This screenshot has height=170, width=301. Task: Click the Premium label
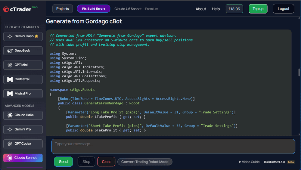pos(151,9)
